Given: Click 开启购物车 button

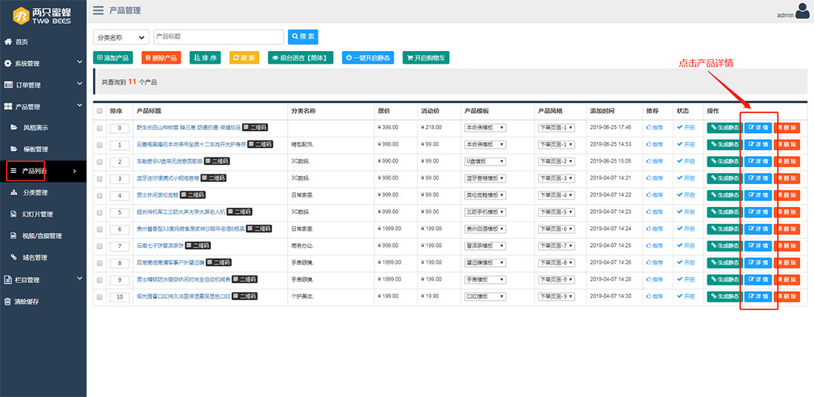Looking at the screenshot, I should [x=425, y=58].
